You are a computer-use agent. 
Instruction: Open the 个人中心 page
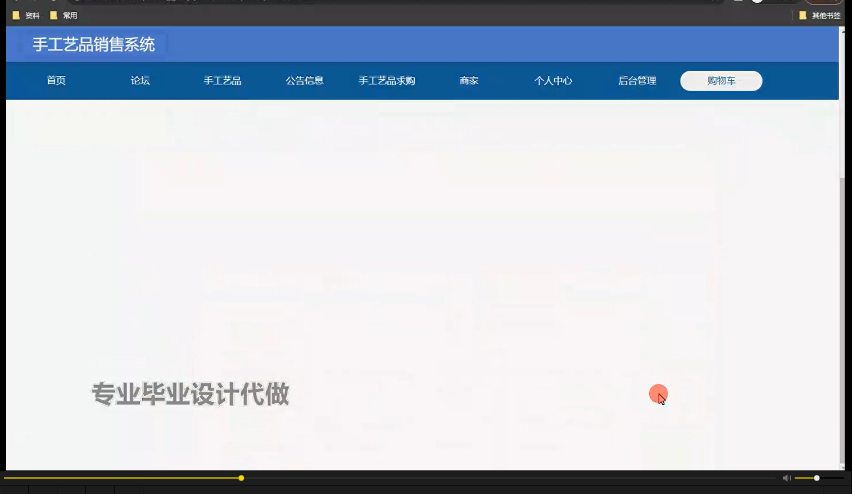553,80
